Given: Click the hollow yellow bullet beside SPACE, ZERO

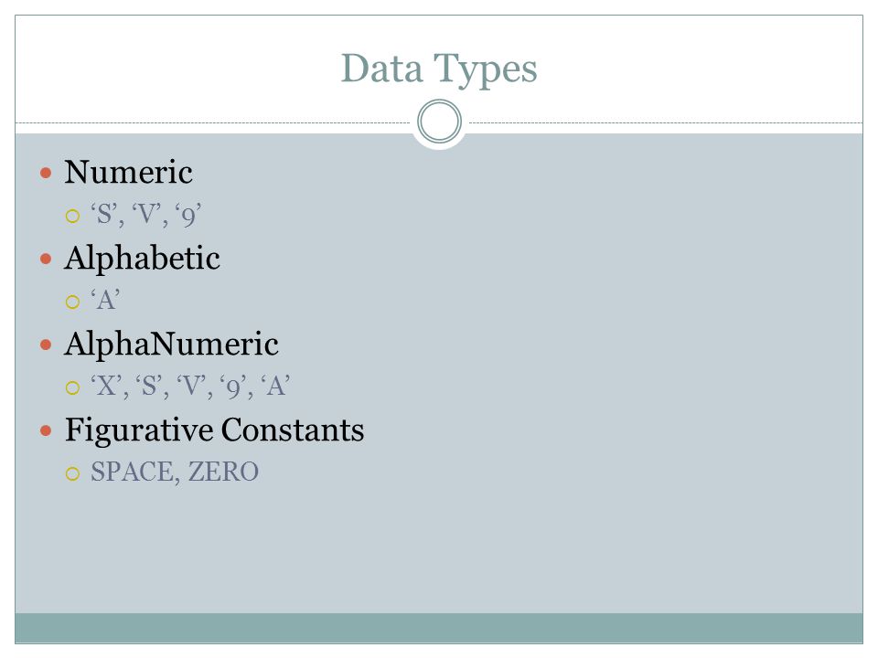Looking at the screenshot, I should pos(73,474).
